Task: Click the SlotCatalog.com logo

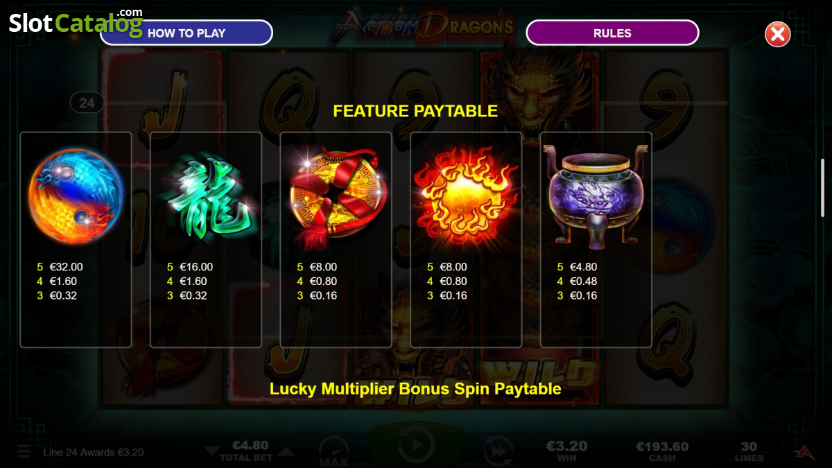Action: pos(76,23)
